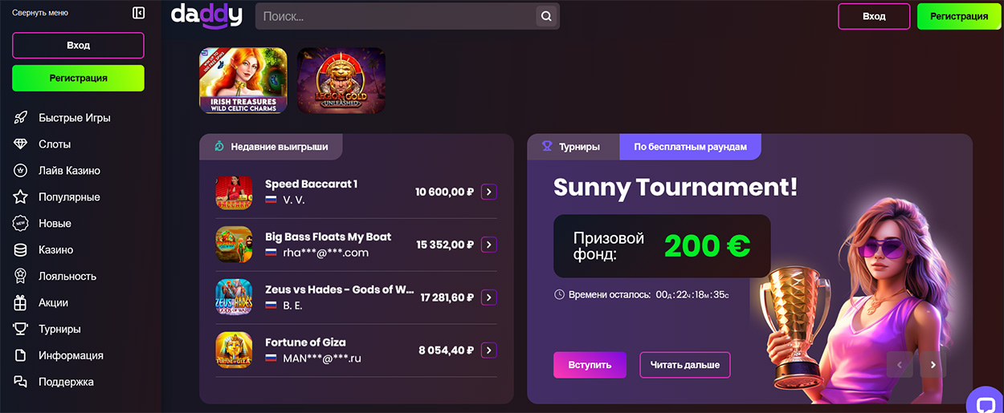Expand the Big Bass Floats My Boat arrow
Image resolution: width=1004 pixels, height=413 pixels.
click(488, 245)
